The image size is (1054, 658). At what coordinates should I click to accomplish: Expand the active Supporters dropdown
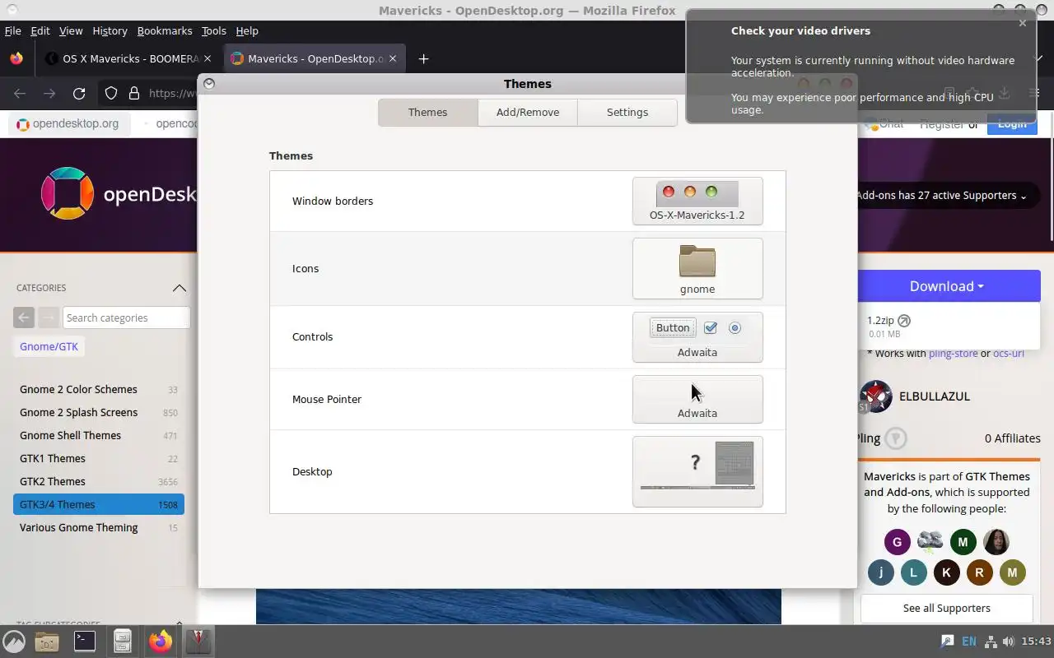[941, 195]
